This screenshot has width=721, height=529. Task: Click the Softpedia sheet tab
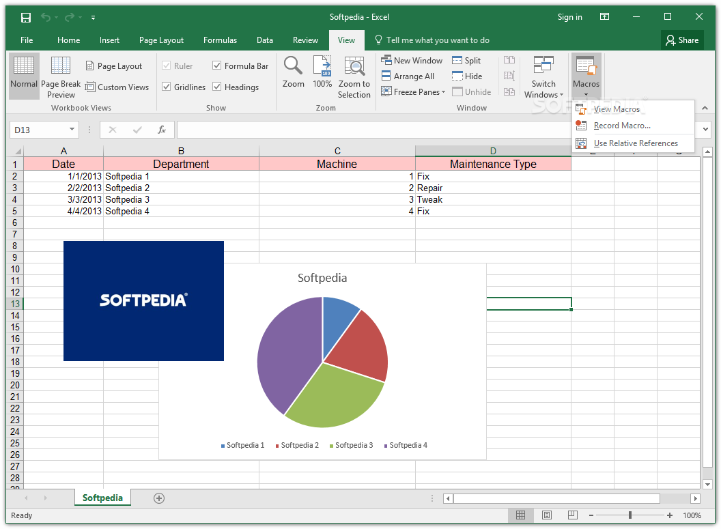(x=102, y=498)
